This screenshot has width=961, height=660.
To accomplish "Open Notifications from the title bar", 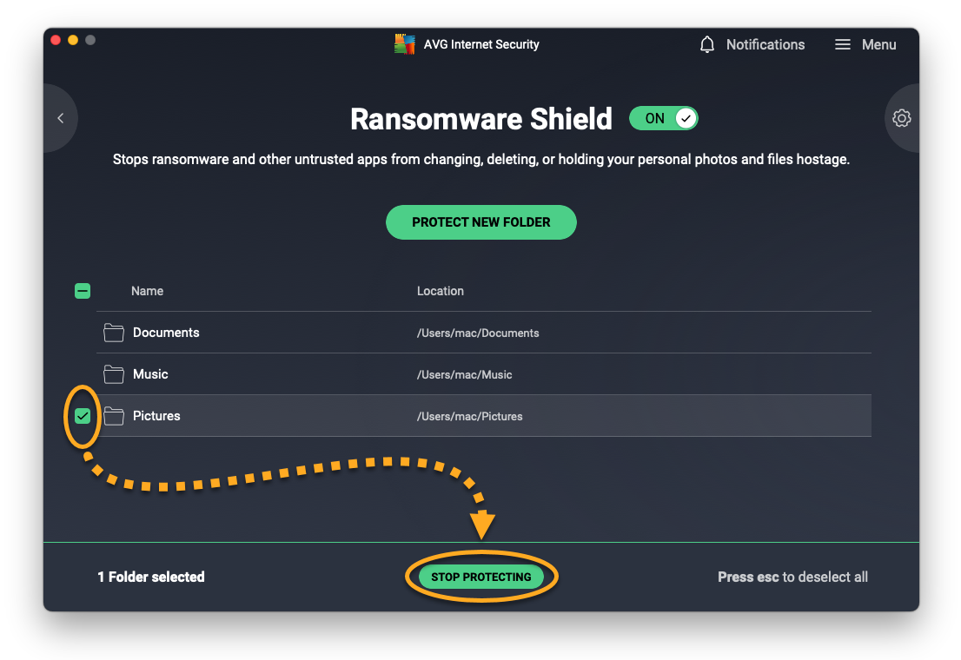I will pyautogui.click(x=765, y=44).
